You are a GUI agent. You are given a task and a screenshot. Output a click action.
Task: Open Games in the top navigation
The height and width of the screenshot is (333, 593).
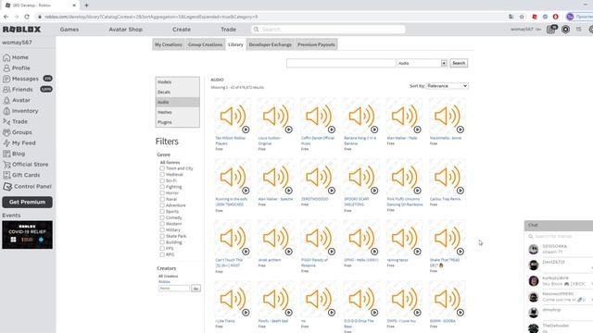click(x=69, y=30)
